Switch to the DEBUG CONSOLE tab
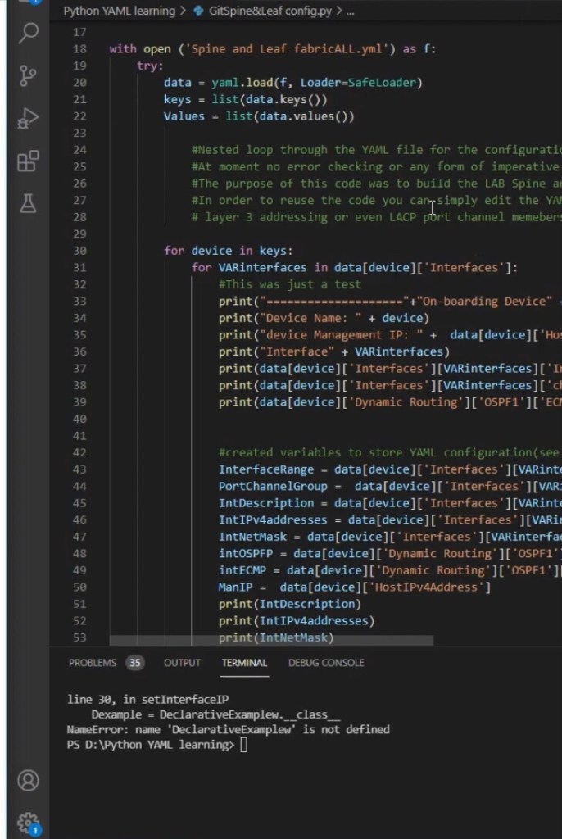The image size is (562, 839). click(x=326, y=663)
